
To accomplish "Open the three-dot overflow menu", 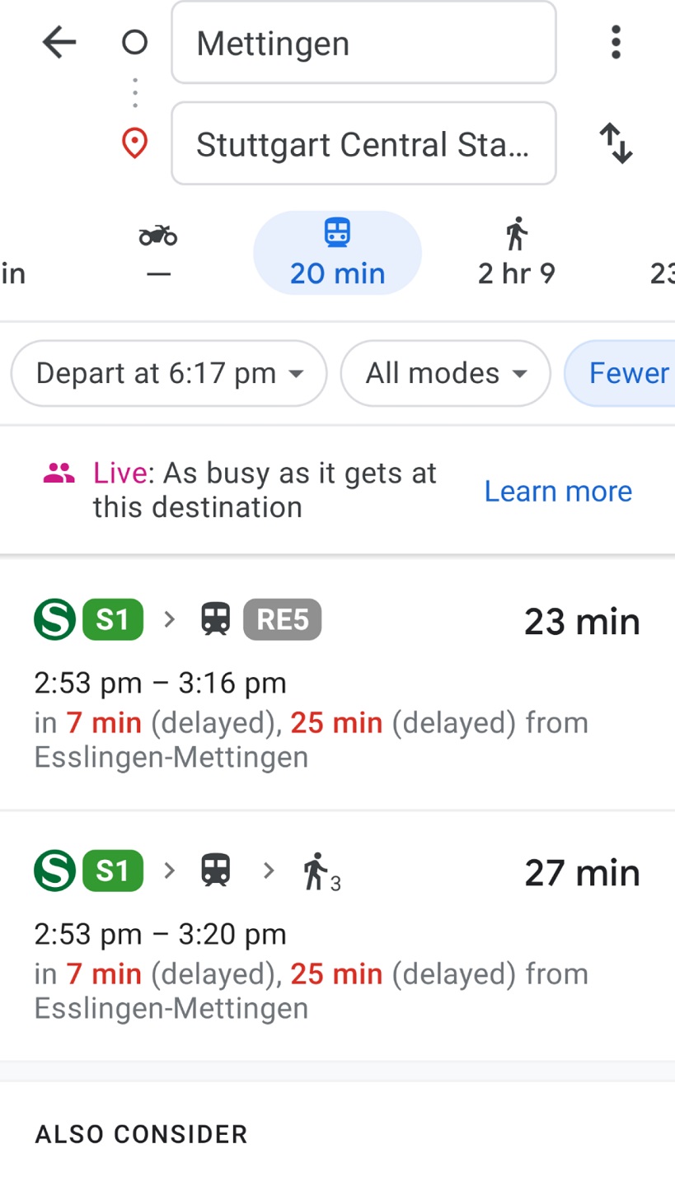I will click(x=615, y=42).
